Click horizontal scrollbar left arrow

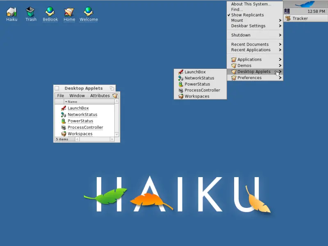pyautogui.click(x=77, y=139)
